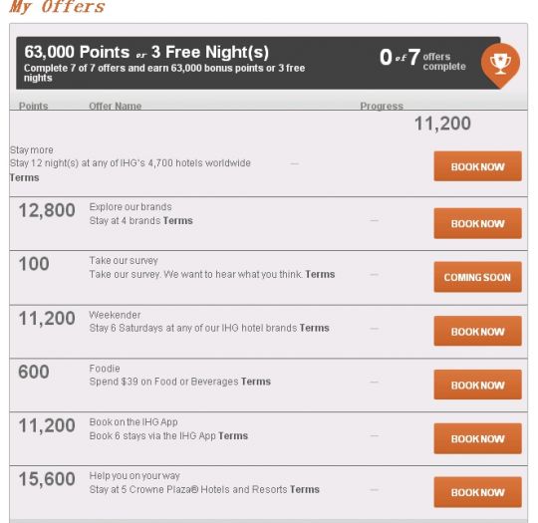Image resolution: width=538 pixels, height=523 pixels.
Task: Click BOOK NOW for Weekender offer
Action: click(x=477, y=331)
